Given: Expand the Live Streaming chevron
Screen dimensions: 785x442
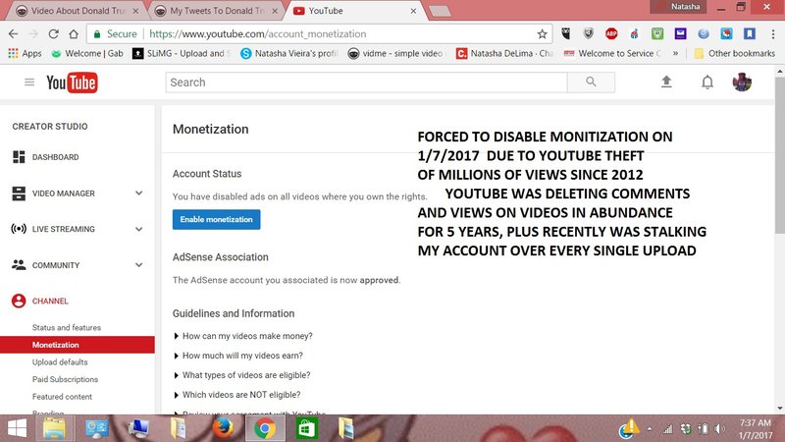Looking at the screenshot, I should click(138, 229).
